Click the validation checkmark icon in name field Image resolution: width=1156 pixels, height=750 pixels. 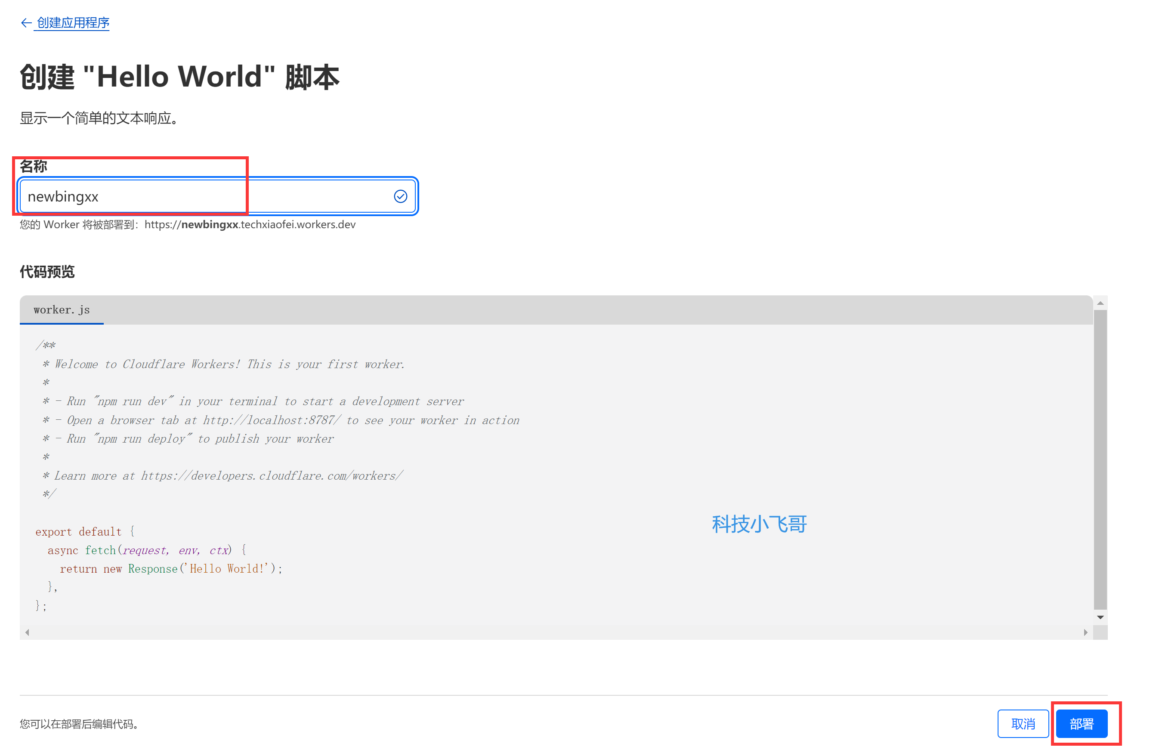click(400, 196)
